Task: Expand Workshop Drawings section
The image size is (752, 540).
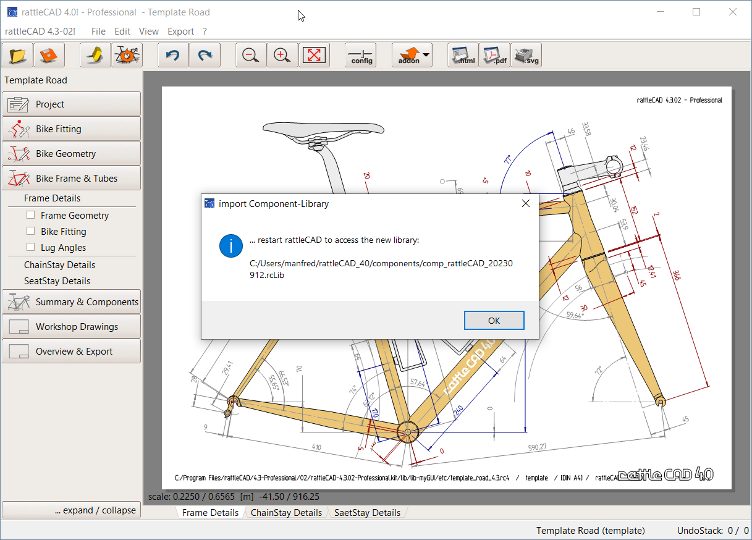Action: [x=71, y=326]
